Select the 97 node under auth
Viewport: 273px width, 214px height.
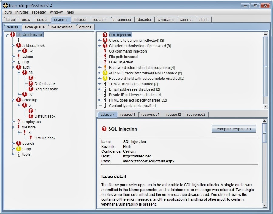pyautogui.click(x=31, y=94)
